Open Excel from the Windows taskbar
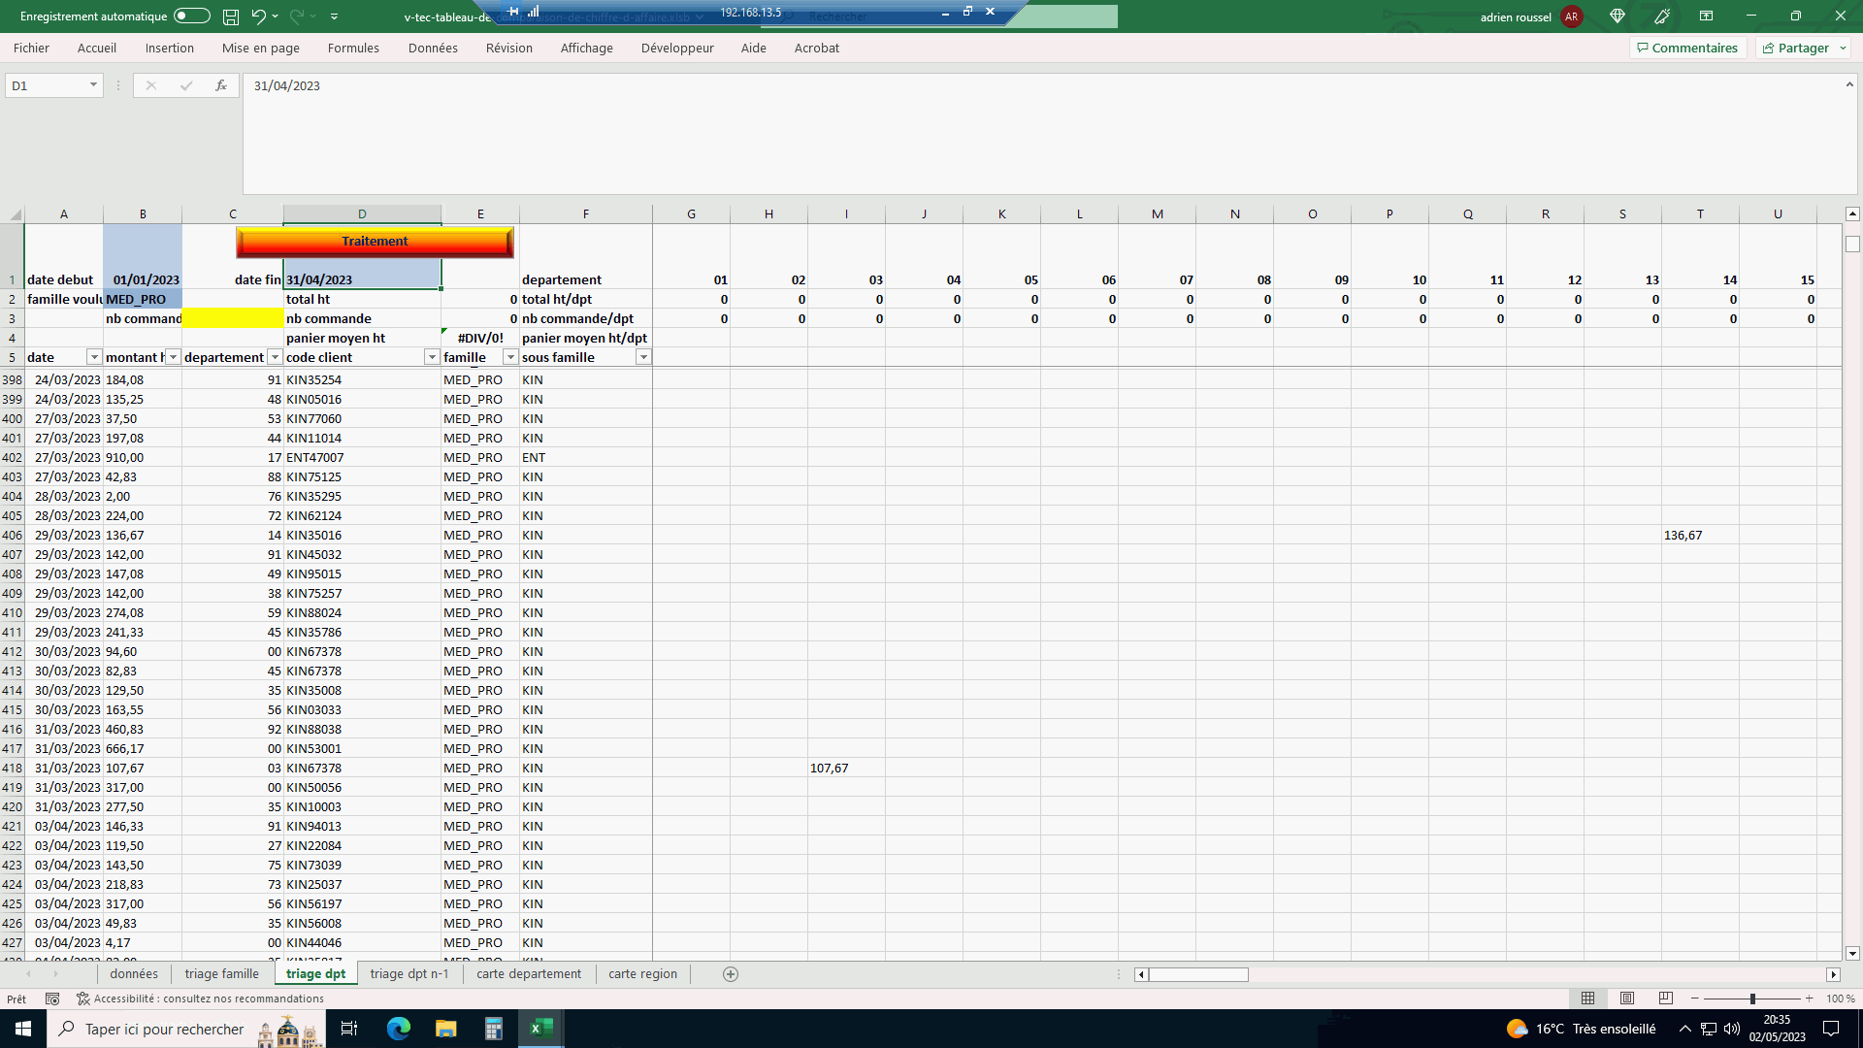Image resolution: width=1863 pixels, height=1048 pixels. pos(540,1029)
